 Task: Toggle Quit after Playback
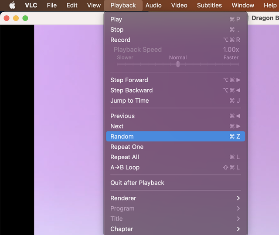pyautogui.click(x=175, y=183)
